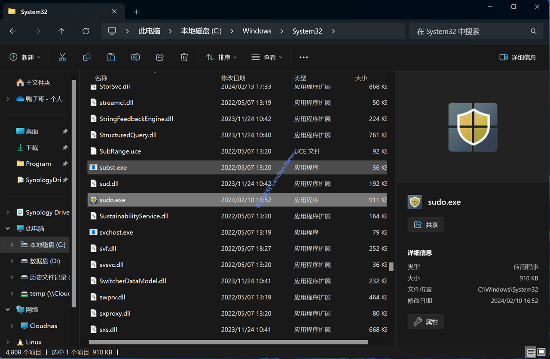The height and width of the screenshot is (359, 550).
Task: Refresh the current folder view
Action: tap(86, 31)
